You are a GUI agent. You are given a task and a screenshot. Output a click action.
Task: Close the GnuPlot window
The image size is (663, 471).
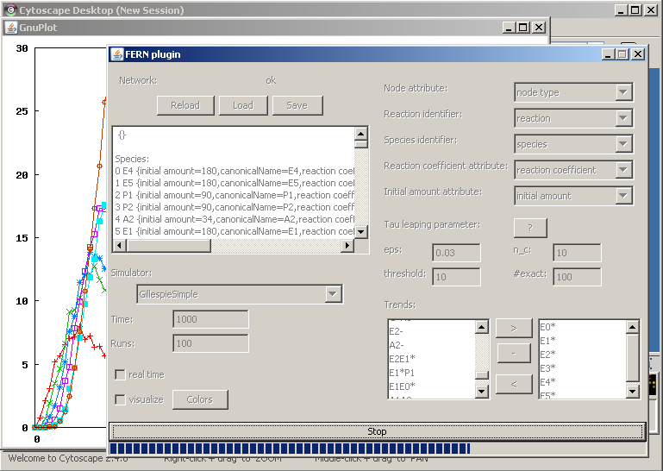[539, 28]
